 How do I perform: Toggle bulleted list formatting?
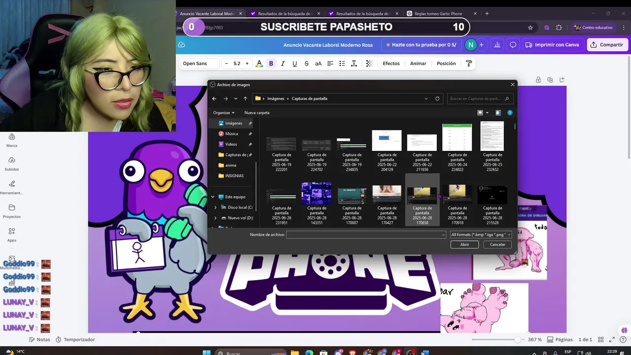(342, 64)
